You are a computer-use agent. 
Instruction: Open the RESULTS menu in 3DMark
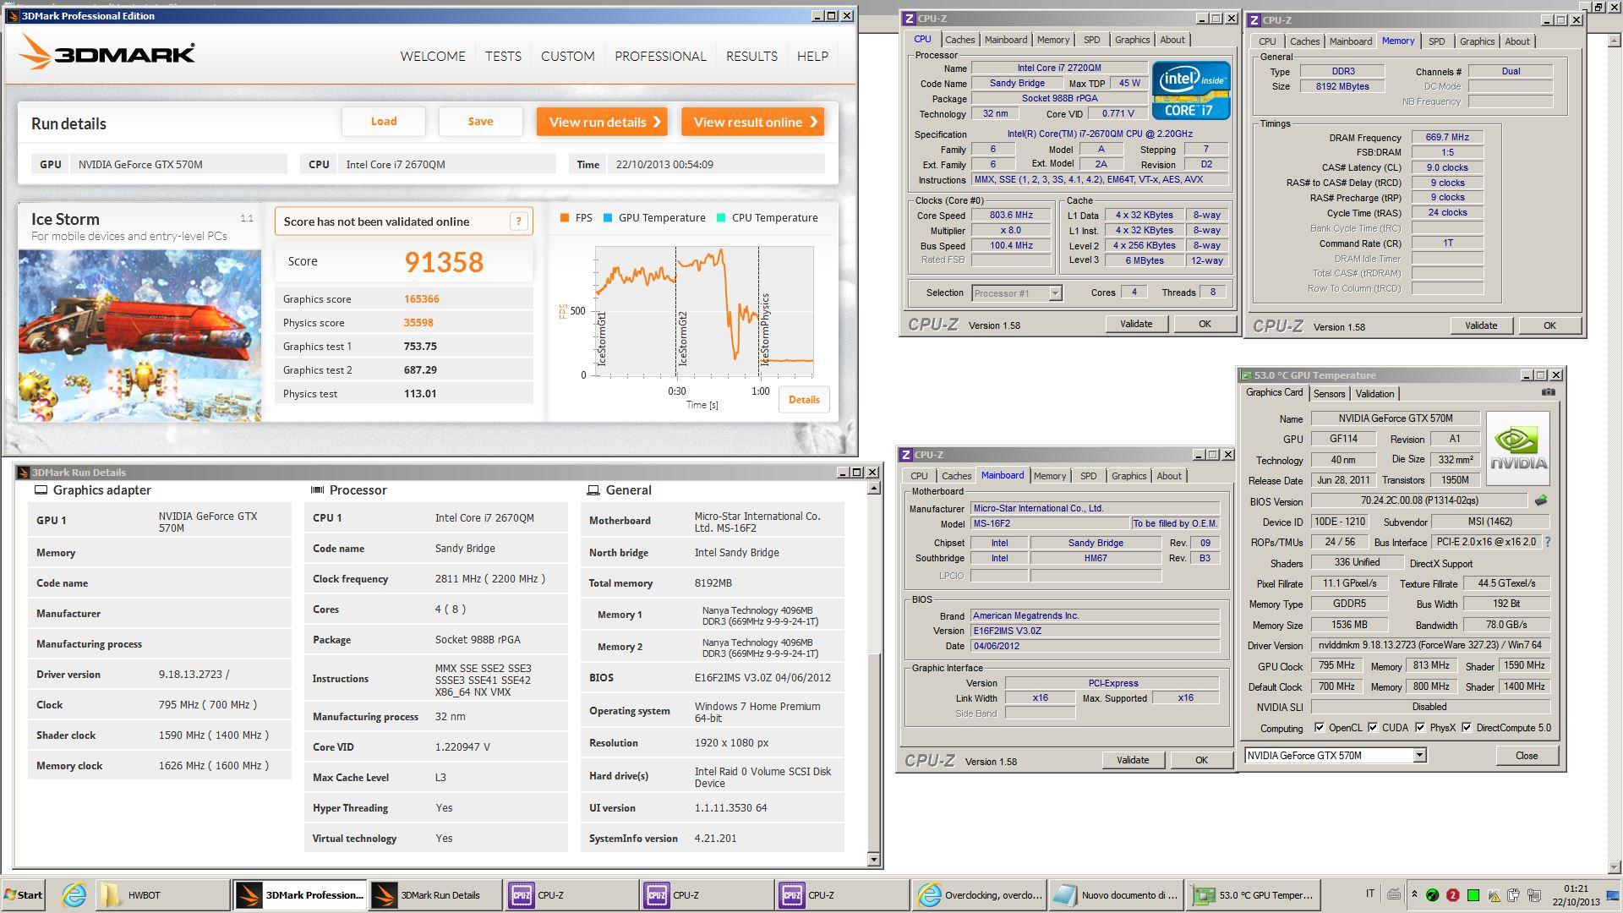(x=751, y=56)
